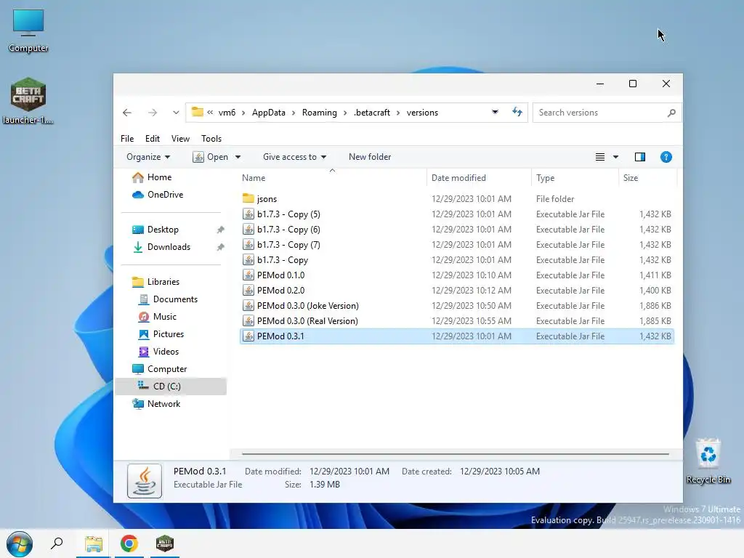
Task: Click the search magnifier icon
Action: coord(671,113)
